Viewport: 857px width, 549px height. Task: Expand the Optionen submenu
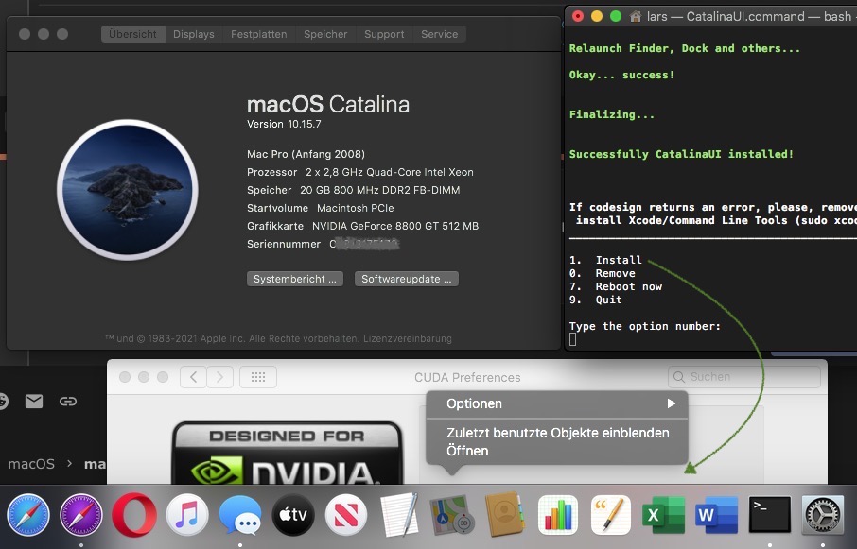pos(556,403)
